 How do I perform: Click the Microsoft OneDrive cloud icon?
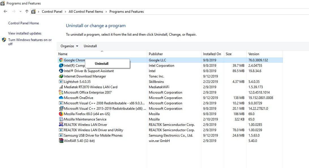click(x=61, y=98)
